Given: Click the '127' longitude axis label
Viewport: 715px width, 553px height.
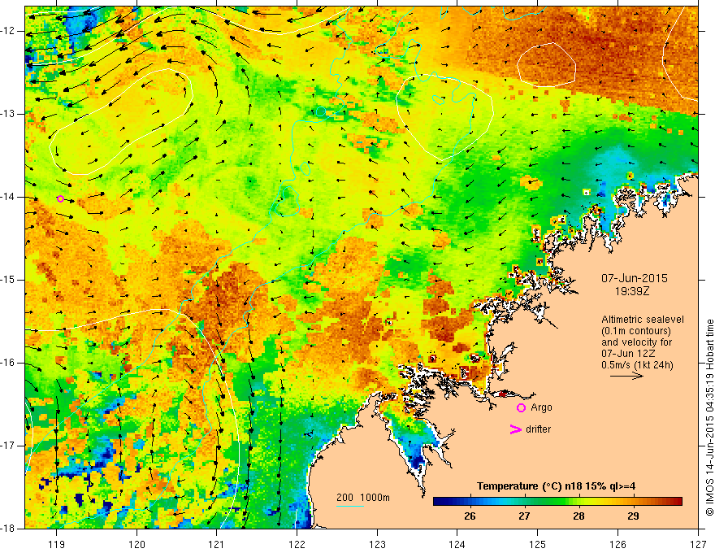Looking at the screenshot, I should click(x=698, y=544).
